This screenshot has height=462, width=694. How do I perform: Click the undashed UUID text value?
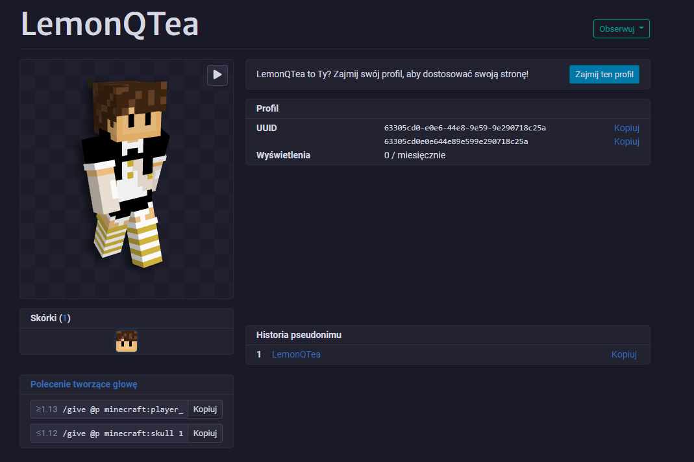click(x=456, y=141)
